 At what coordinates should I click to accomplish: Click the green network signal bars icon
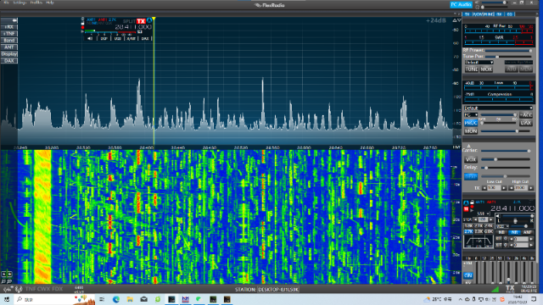coord(495,289)
